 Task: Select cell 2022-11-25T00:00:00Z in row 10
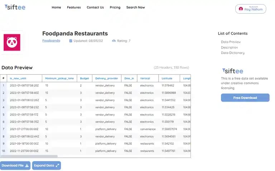pos(24,151)
